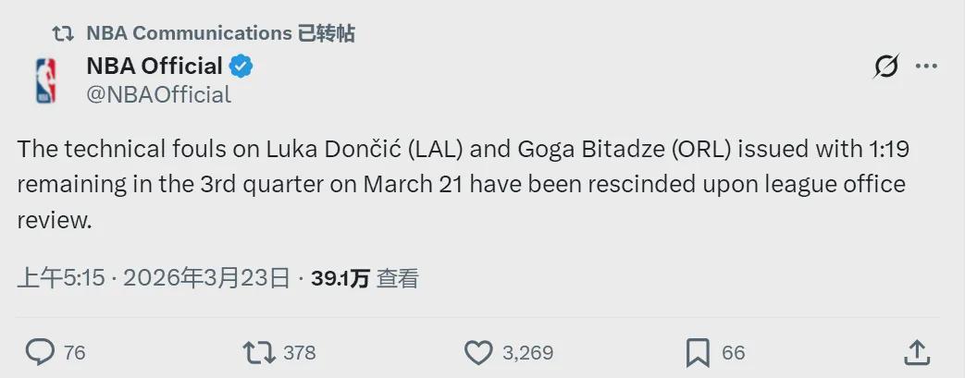Click the @NBAOfficial handle
Viewport: 965px width, 378px height.
(x=158, y=94)
